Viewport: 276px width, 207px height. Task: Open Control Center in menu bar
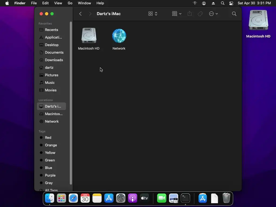click(x=231, y=3)
